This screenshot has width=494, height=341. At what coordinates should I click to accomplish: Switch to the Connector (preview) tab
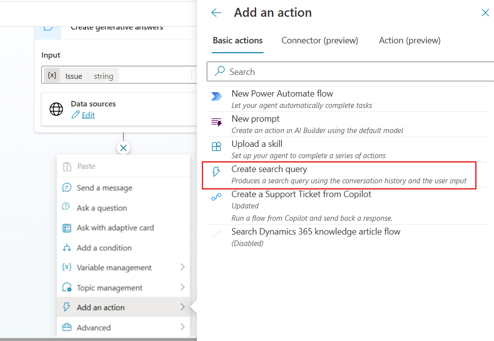(319, 40)
